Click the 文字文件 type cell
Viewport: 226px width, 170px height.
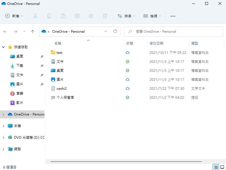[x=198, y=88]
